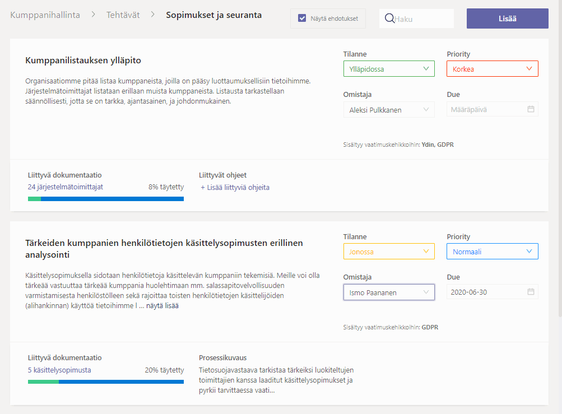
Task: Open the Ylläpidossa status dropdown
Action: point(389,69)
